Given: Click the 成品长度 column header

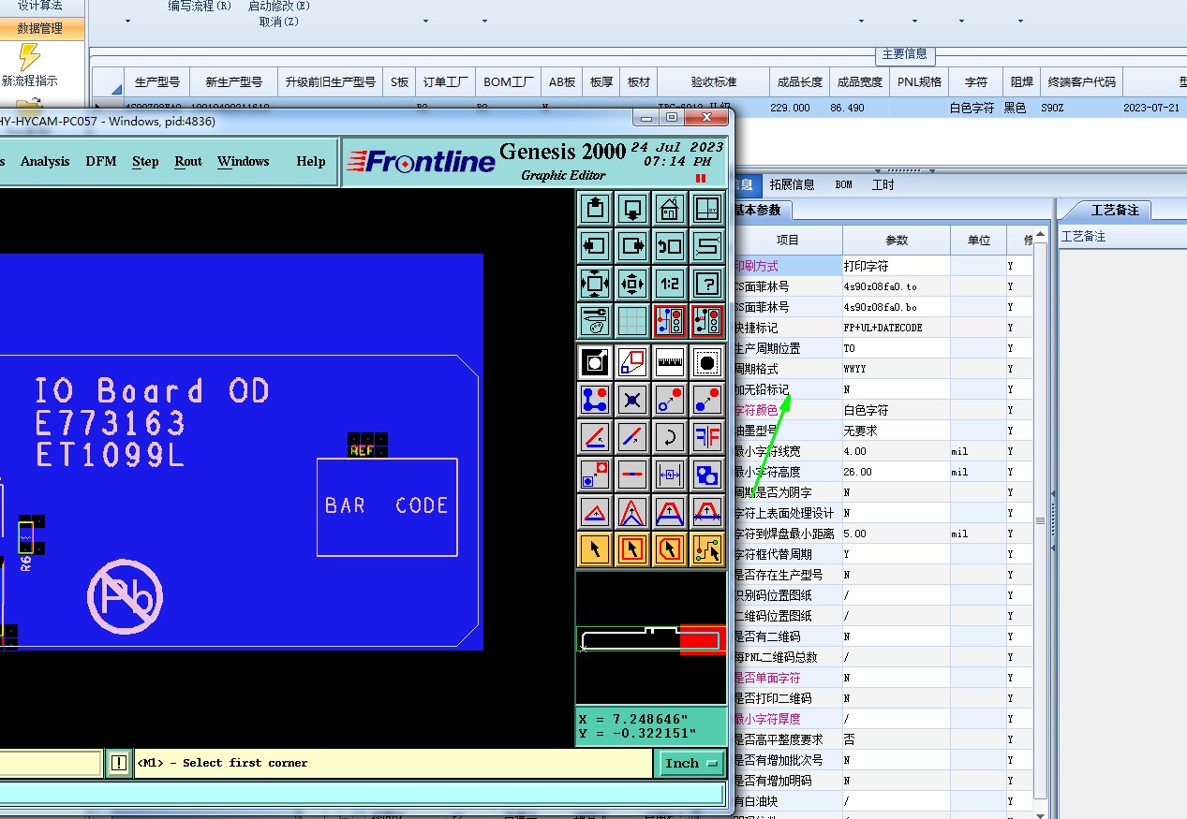Looking at the screenshot, I should point(800,81).
